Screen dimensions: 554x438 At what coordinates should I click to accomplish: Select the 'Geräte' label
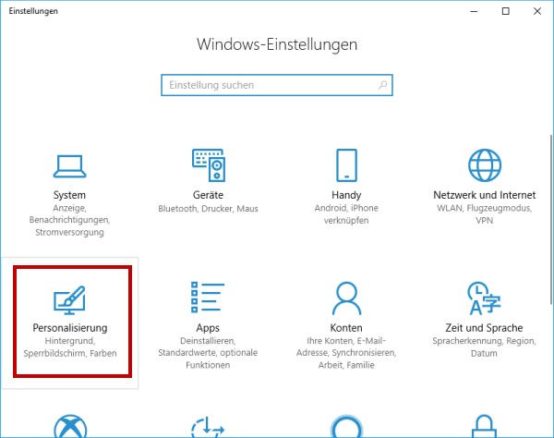[x=208, y=195]
